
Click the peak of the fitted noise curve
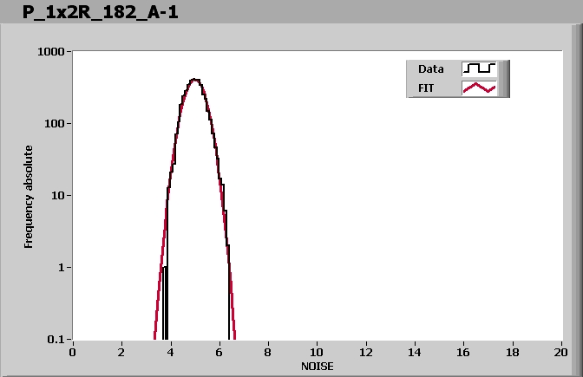pyautogui.click(x=194, y=80)
